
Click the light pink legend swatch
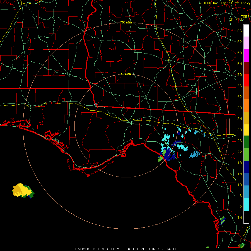coord(246,43)
